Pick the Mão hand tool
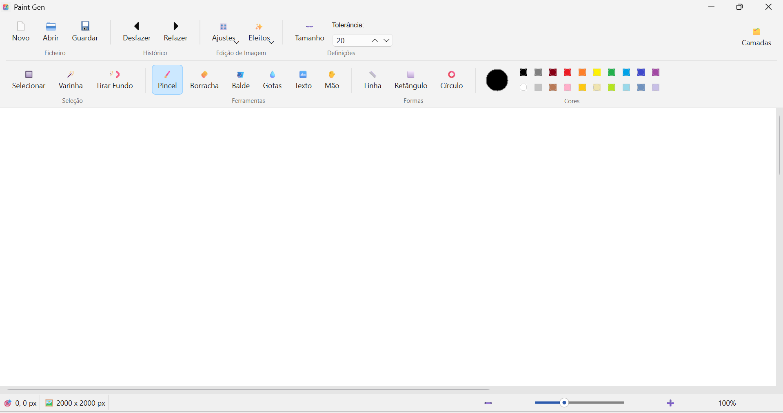The width and height of the screenshot is (783, 413). click(x=332, y=80)
